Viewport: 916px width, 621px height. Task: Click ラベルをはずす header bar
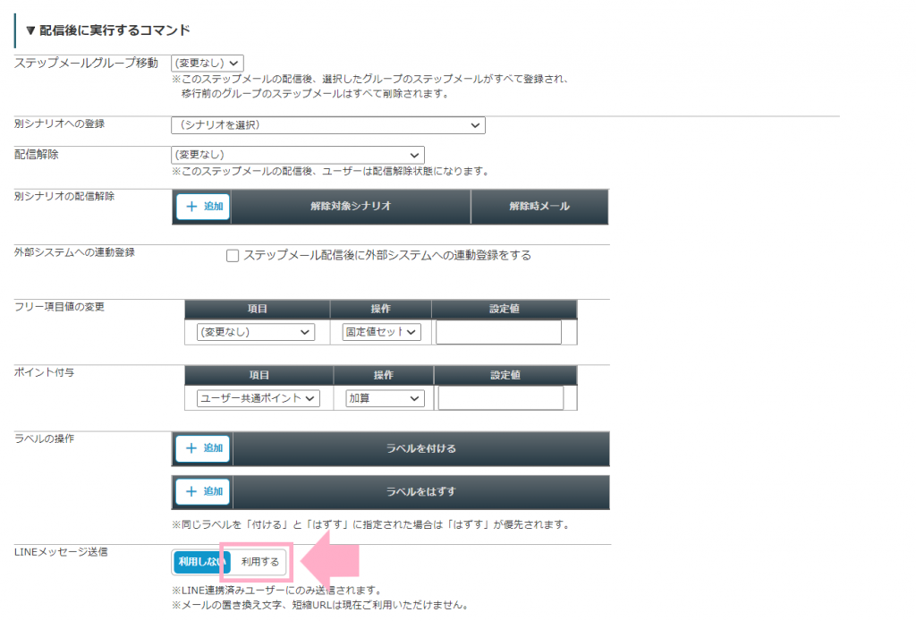click(420, 492)
